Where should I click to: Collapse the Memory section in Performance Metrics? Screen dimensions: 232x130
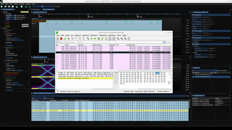pos(211,44)
